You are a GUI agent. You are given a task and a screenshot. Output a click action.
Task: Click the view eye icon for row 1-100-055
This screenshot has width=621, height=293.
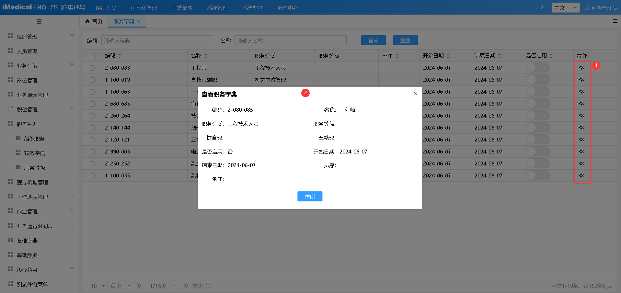pos(582,175)
